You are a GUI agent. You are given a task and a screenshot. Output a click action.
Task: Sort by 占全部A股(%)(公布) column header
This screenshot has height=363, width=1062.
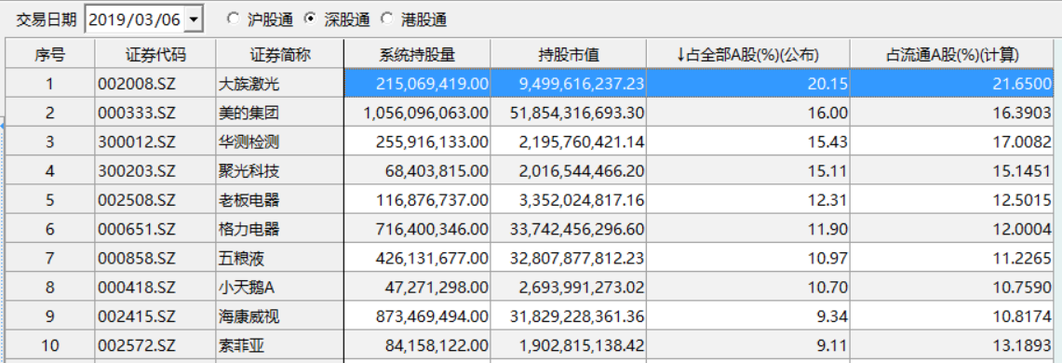(x=748, y=55)
